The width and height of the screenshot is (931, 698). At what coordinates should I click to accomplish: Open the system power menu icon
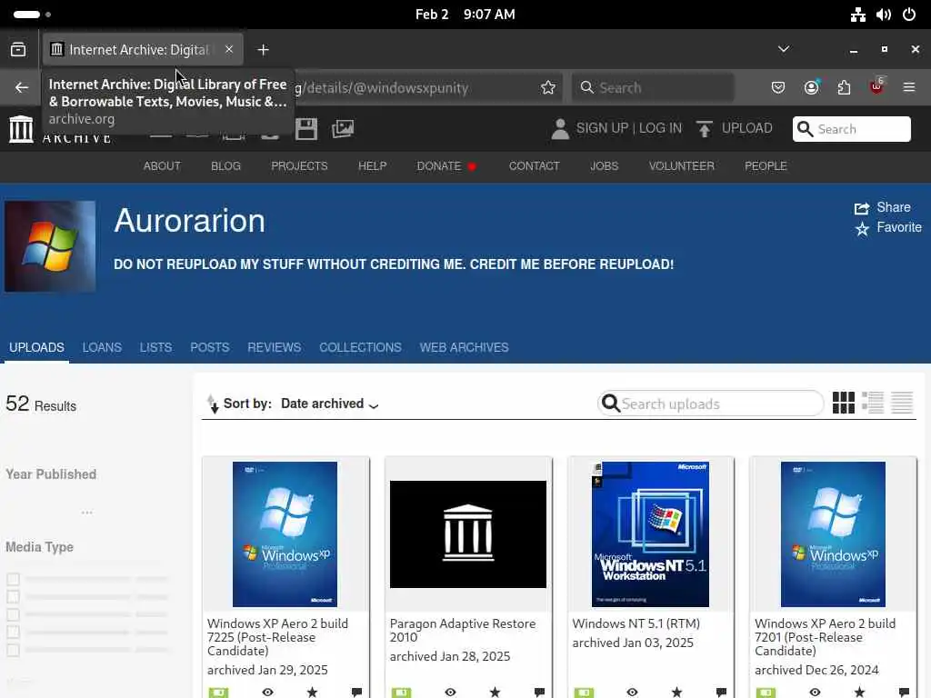click(x=909, y=15)
